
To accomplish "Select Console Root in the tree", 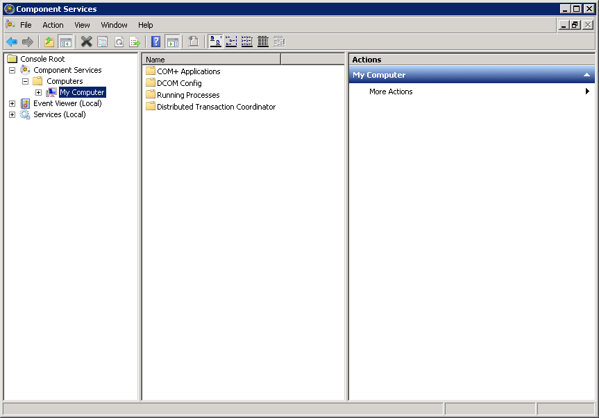I will (42, 59).
